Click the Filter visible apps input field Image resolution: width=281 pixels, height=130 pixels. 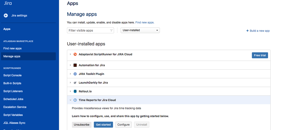(x=88, y=30)
